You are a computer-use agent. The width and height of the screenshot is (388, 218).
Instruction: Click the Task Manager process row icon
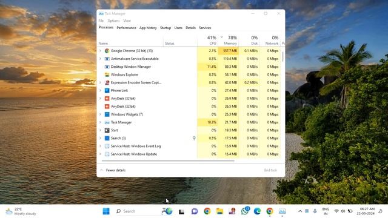(x=107, y=122)
